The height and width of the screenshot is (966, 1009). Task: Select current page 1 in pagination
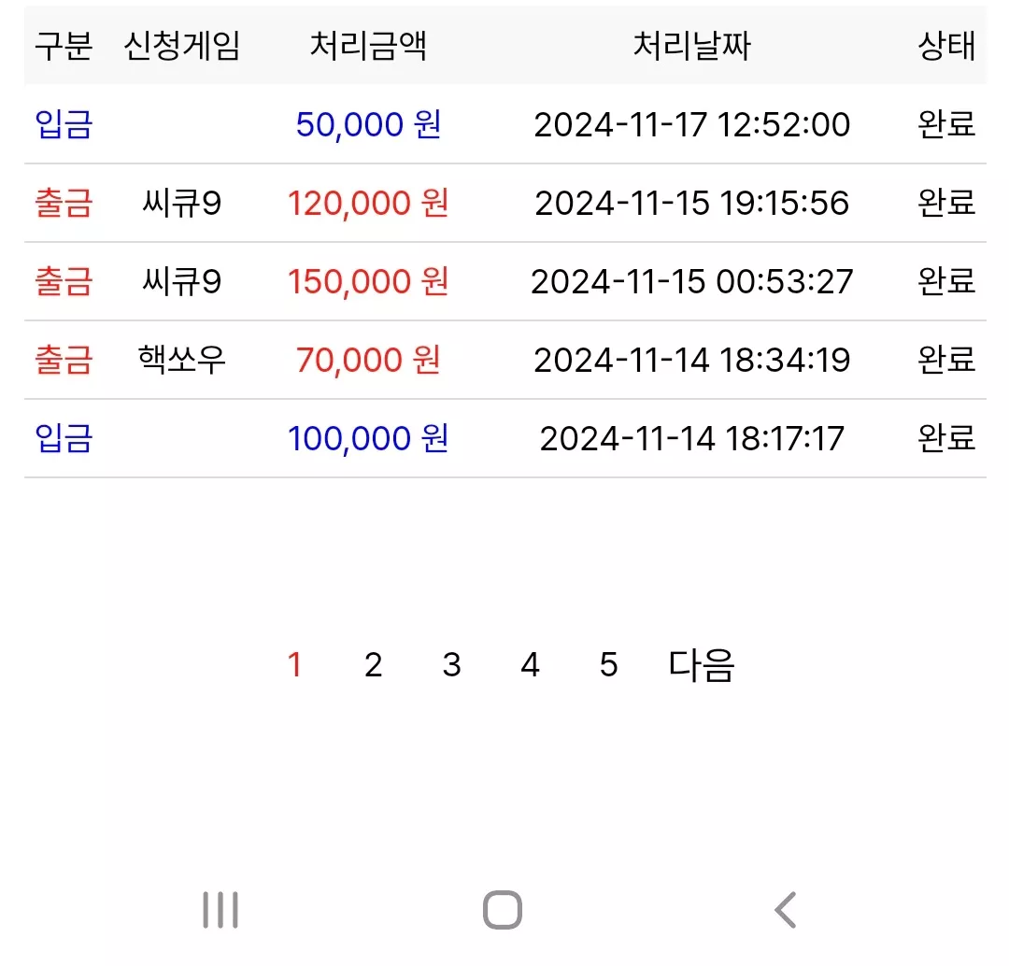point(294,665)
